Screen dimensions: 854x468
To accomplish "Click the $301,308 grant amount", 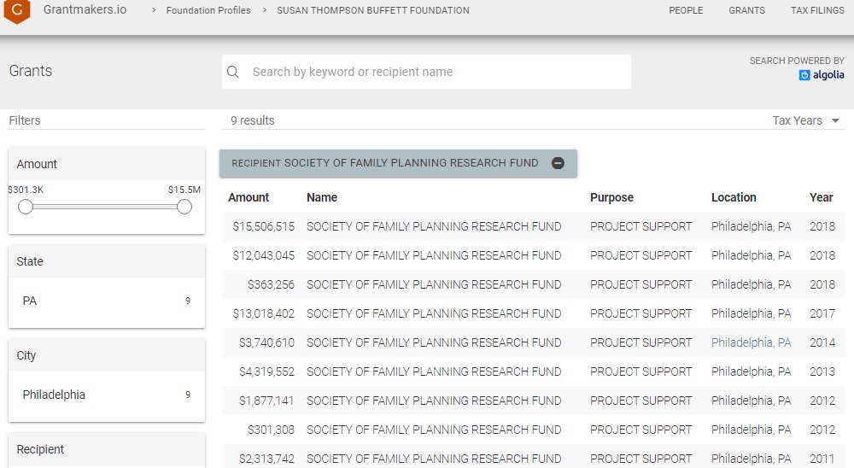I will (271, 430).
